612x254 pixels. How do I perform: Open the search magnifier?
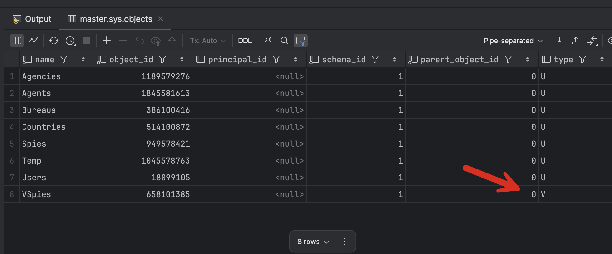[x=284, y=41]
